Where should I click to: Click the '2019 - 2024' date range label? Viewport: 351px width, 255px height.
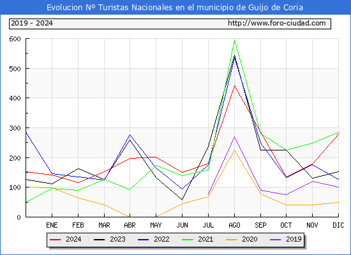(x=32, y=23)
